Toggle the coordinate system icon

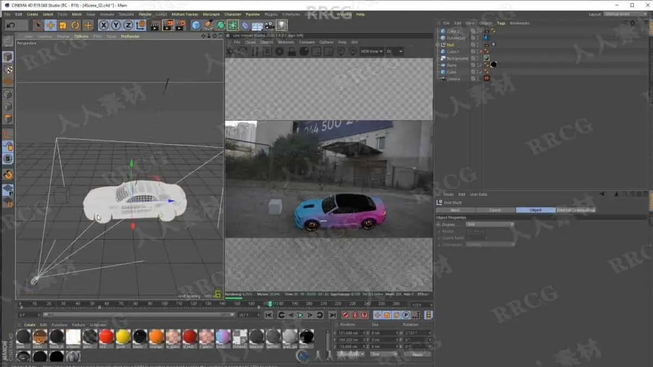[x=141, y=25]
